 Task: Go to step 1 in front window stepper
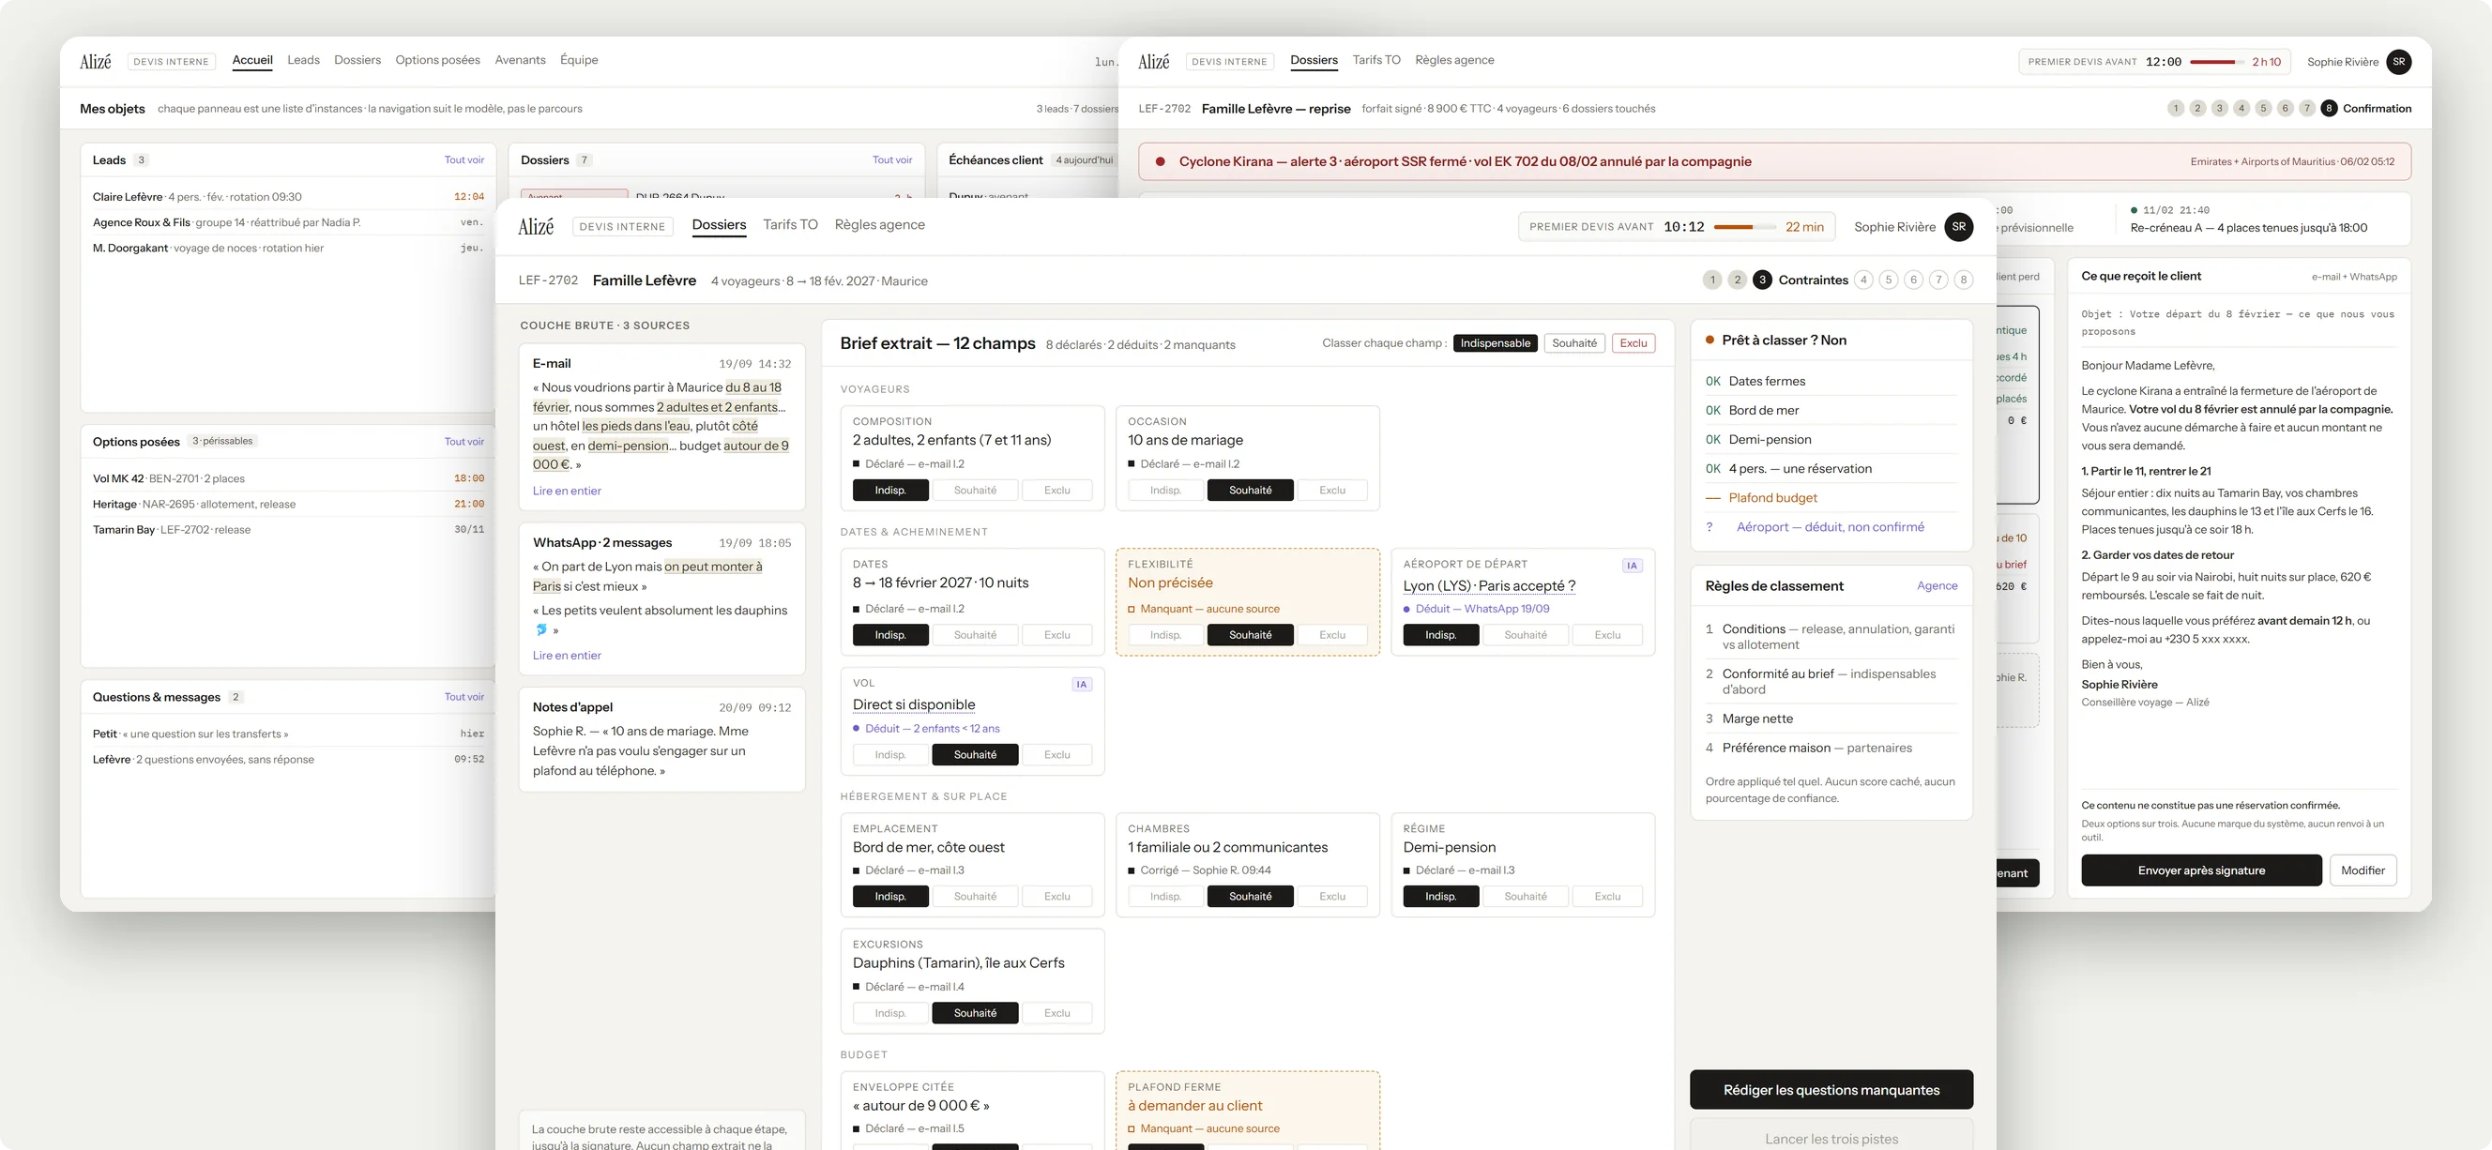coord(1712,280)
